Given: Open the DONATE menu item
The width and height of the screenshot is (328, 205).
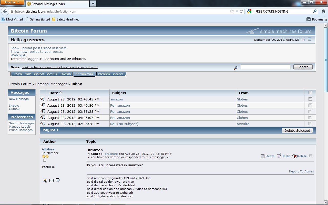Looking at the screenshot, I should (x=52, y=74).
